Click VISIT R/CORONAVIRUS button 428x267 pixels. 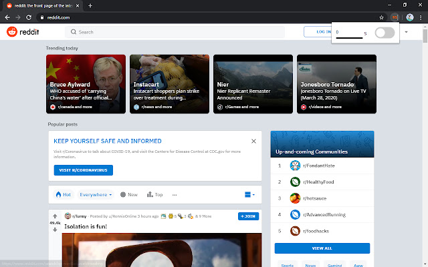pos(83,170)
